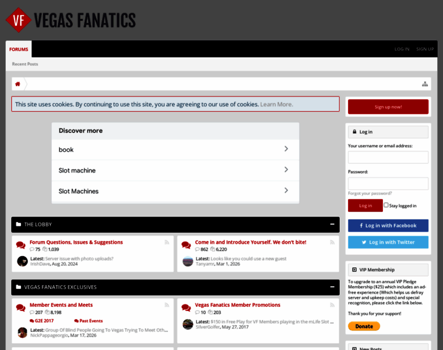Click NickPappageorgio's avatar thumbnail

tap(22, 332)
